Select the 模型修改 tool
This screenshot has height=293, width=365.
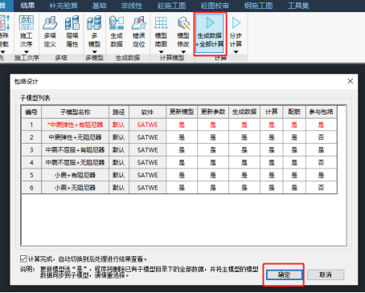tap(183, 31)
